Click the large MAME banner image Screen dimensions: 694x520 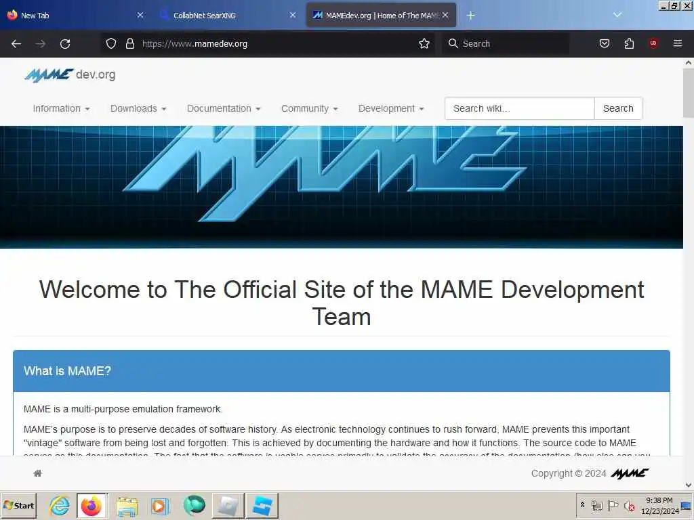click(342, 187)
